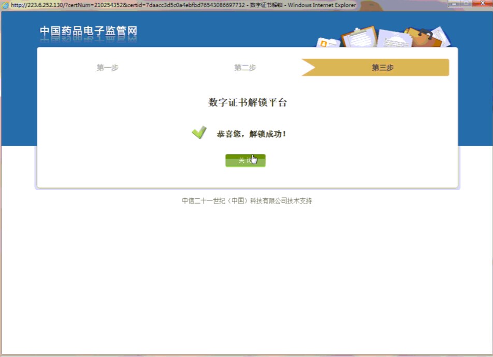This screenshot has width=493, height=357.
Task: Click the green success checkmark icon
Action: pos(199,133)
